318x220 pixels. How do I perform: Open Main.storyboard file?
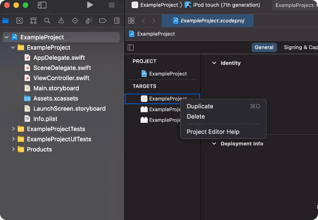click(56, 88)
